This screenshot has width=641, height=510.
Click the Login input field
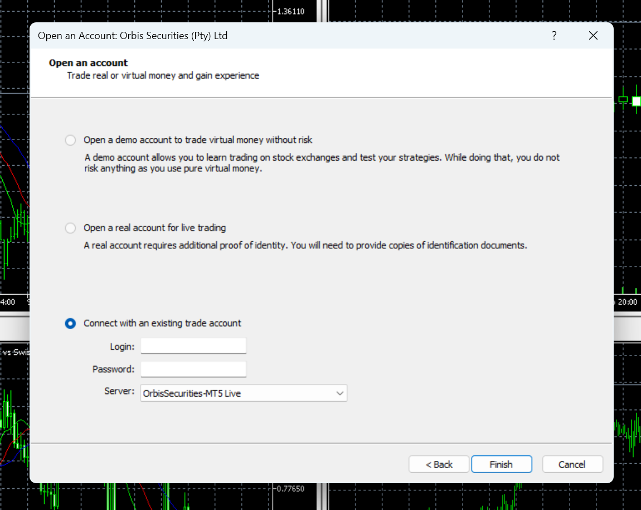(x=193, y=346)
